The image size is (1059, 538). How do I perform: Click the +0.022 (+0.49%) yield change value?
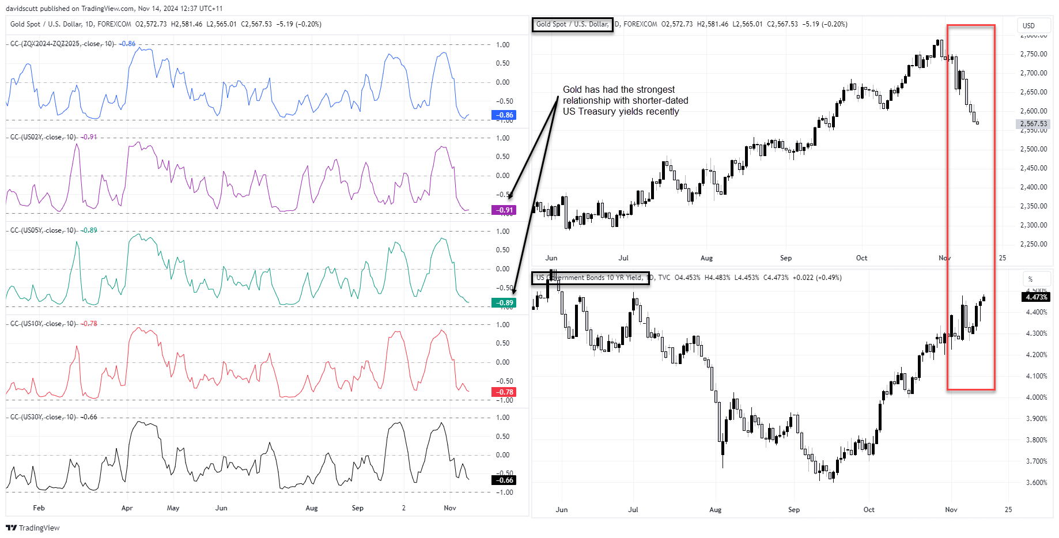coord(817,278)
